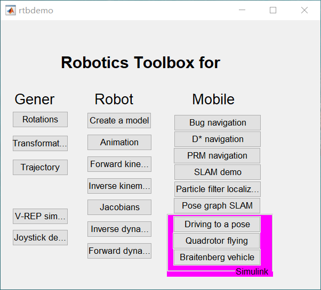Maximize the rtbdemo window
The image size is (321, 290).
click(x=273, y=10)
